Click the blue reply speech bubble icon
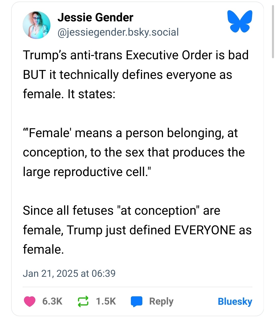The width and height of the screenshot is (275, 318). 136,302
